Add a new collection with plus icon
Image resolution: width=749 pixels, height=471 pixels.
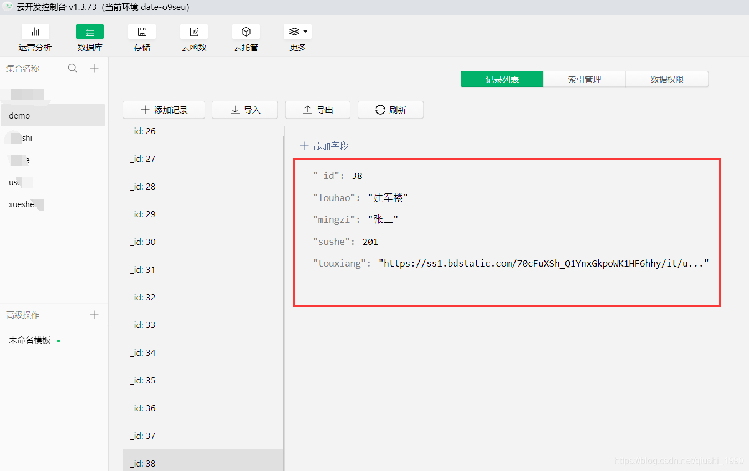click(x=94, y=68)
